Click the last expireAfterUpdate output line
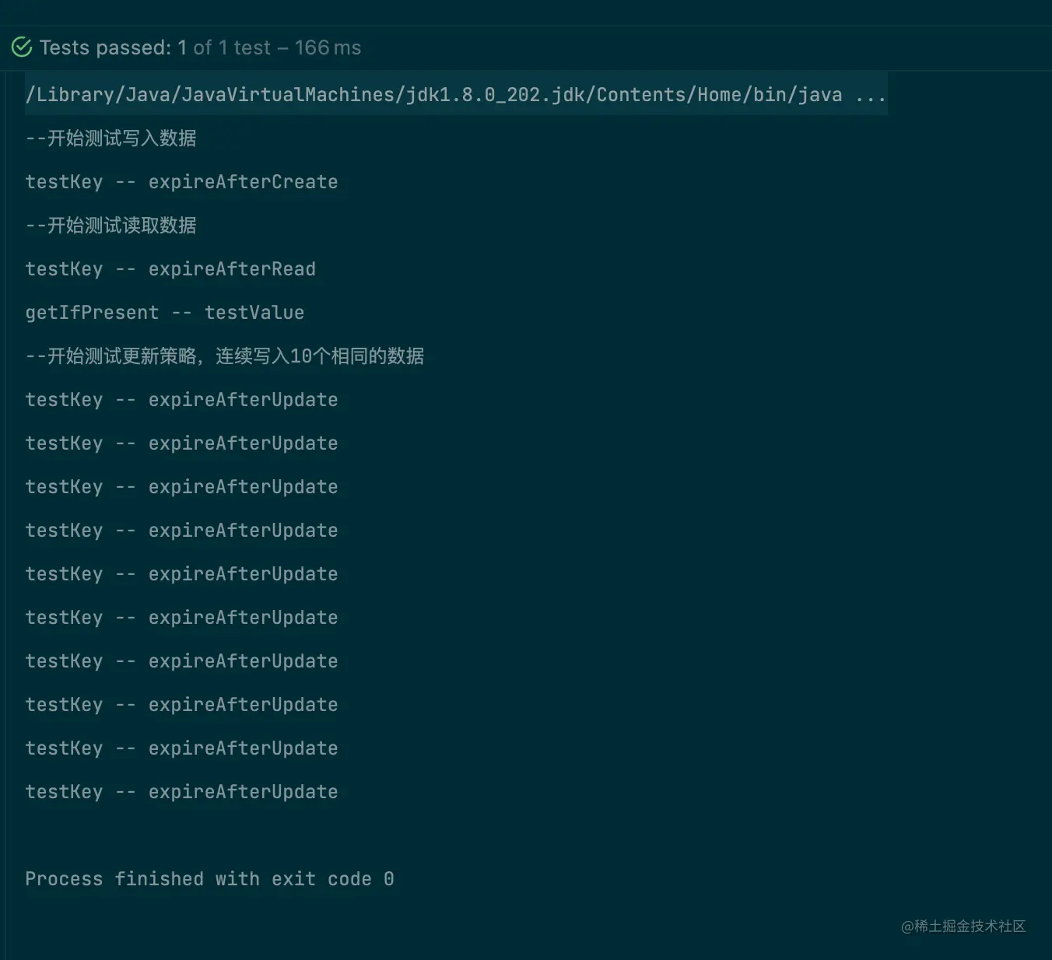Image resolution: width=1052 pixels, height=960 pixels. point(243,792)
